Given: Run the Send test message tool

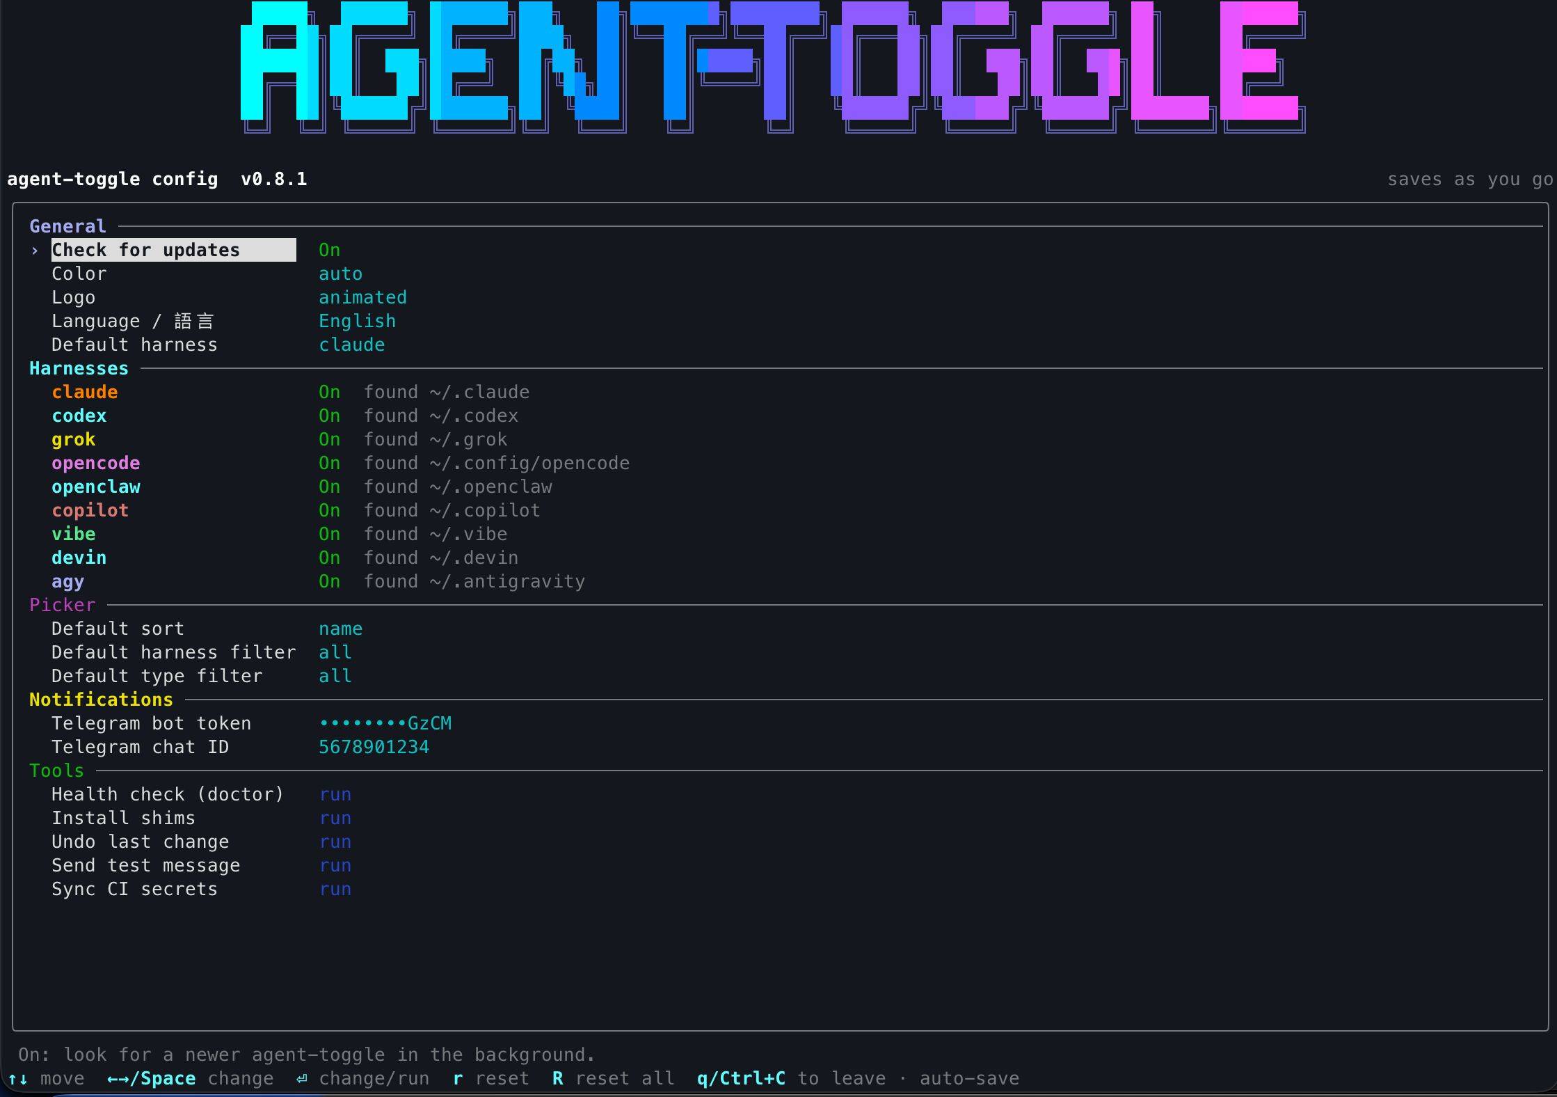Looking at the screenshot, I should (x=335, y=865).
